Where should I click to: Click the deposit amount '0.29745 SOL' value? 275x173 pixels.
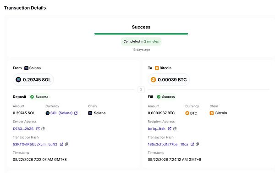[24, 113]
